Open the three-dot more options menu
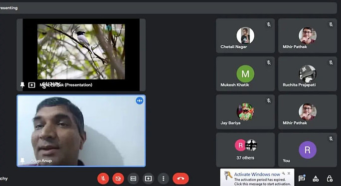The height and width of the screenshot is (186, 341). tap(164, 179)
